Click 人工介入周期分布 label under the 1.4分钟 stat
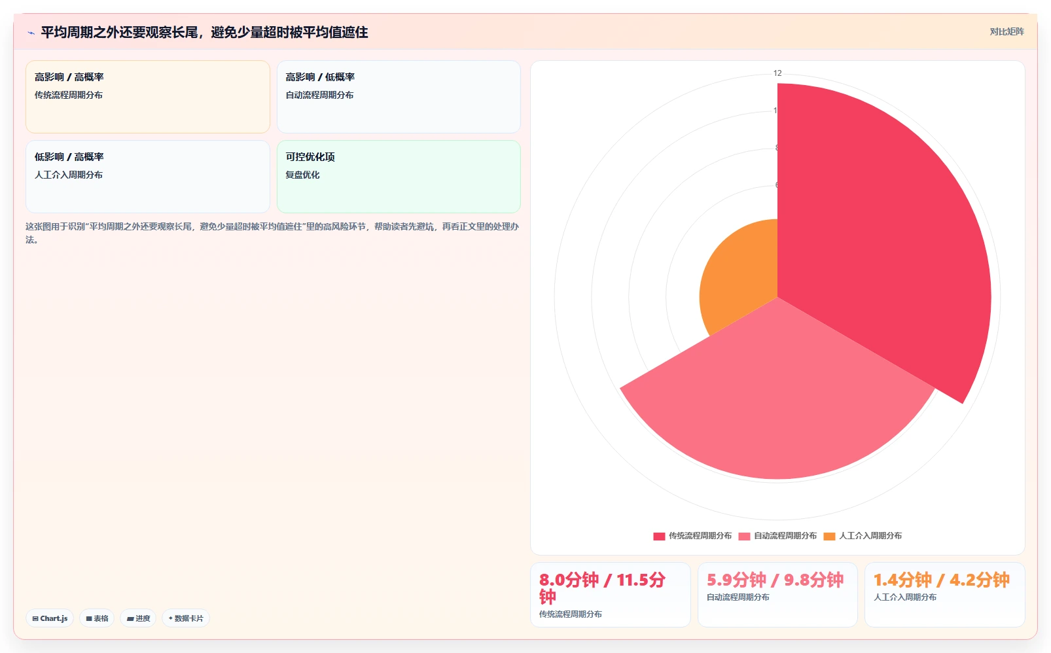This screenshot has height=653, width=1051. pyautogui.click(x=905, y=597)
